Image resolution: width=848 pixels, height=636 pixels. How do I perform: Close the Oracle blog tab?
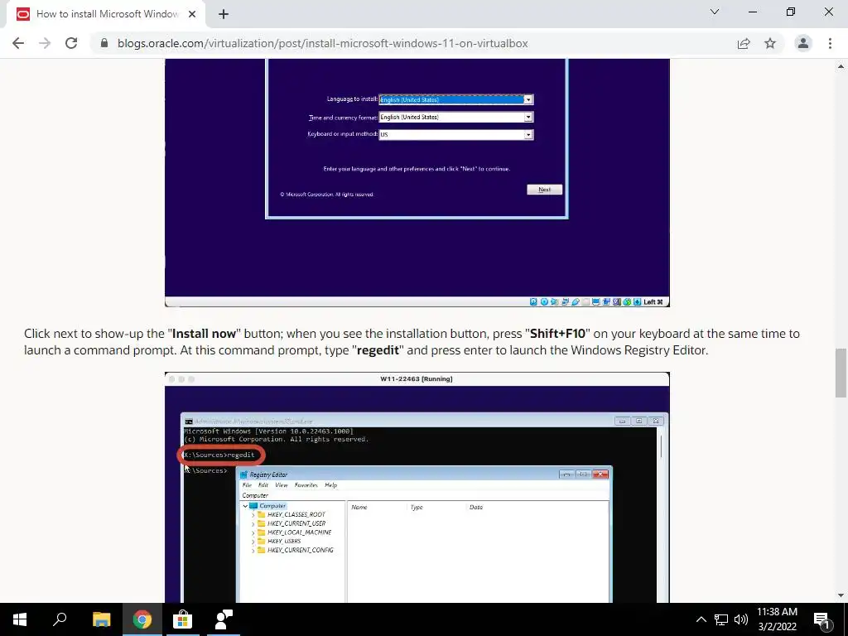(x=192, y=14)
